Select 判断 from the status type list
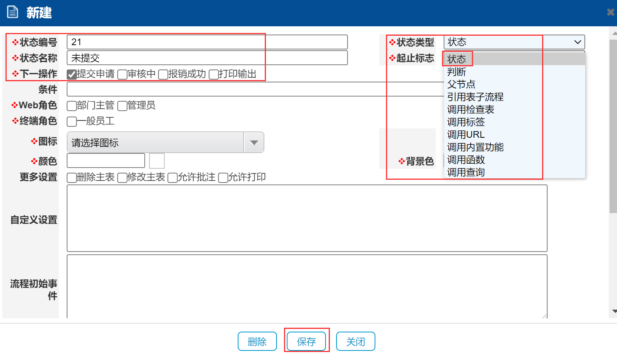This screenshot has width=617, height=354. coord(457,72)
